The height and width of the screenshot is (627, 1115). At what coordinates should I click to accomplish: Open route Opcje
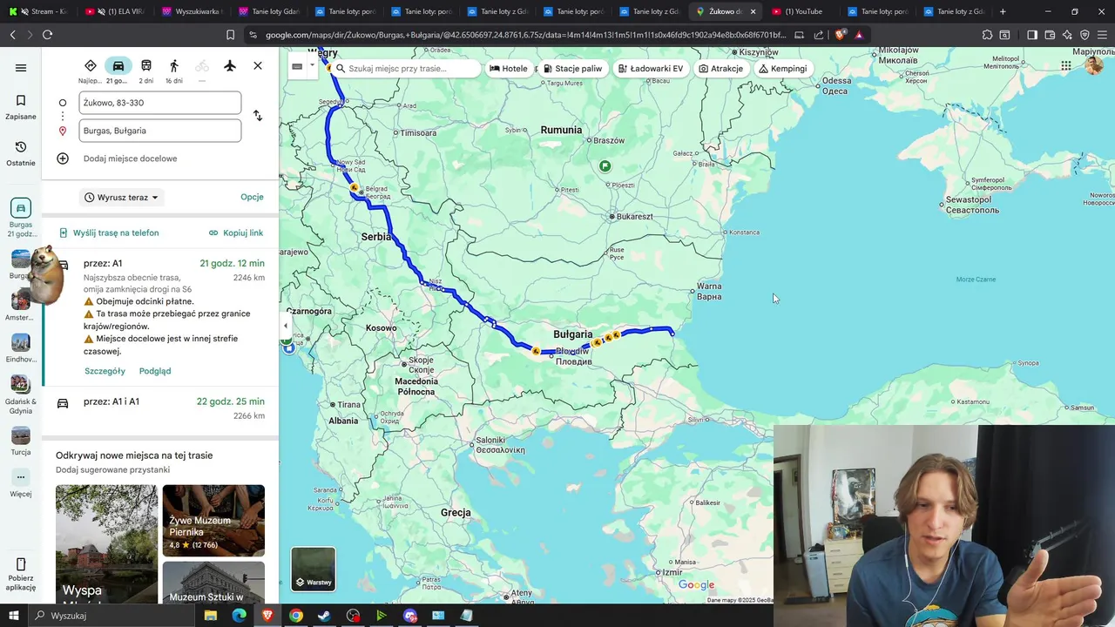[x=252, y=197]
